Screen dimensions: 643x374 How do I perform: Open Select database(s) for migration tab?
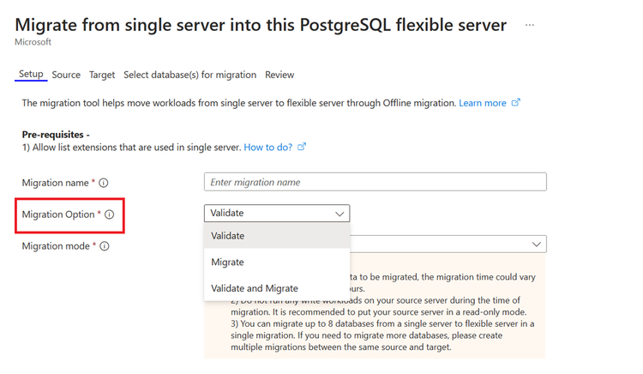pos(189,75)
